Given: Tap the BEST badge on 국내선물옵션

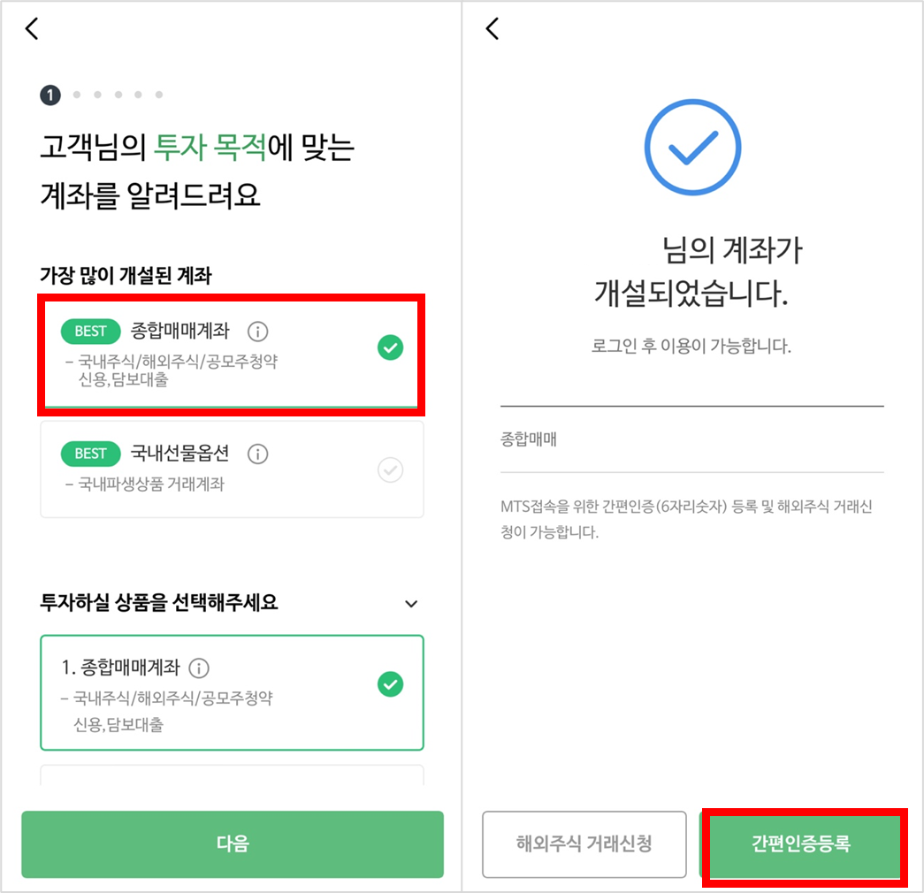Looking at the screenshot, I should pos(90,454).
